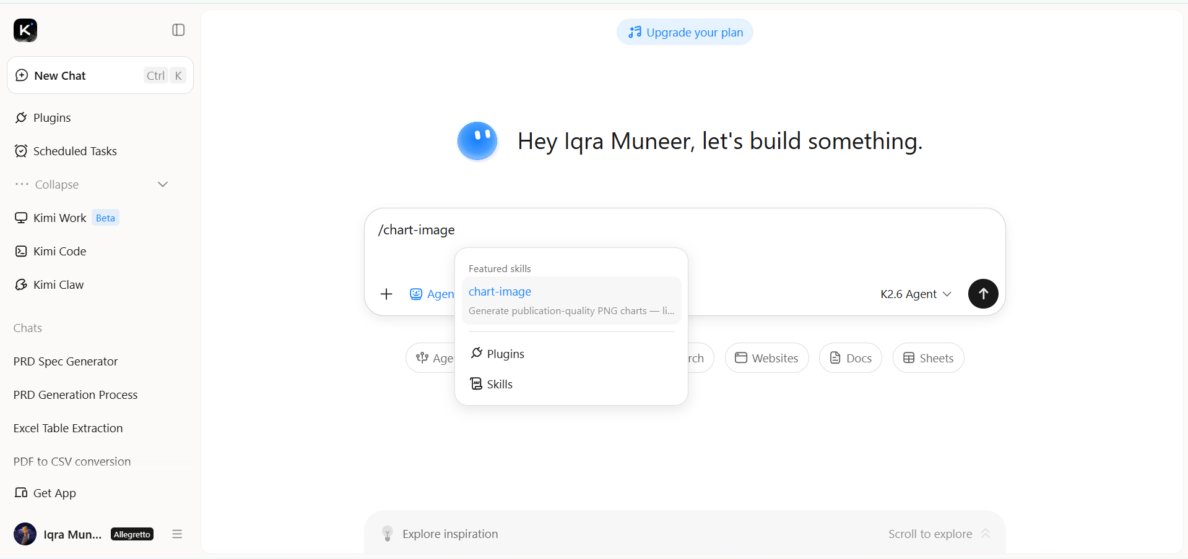This screenshot has height=559, width=1188.
Task: Click the Scroll to explore chevron icon
Action: click(x=986, y=533)
